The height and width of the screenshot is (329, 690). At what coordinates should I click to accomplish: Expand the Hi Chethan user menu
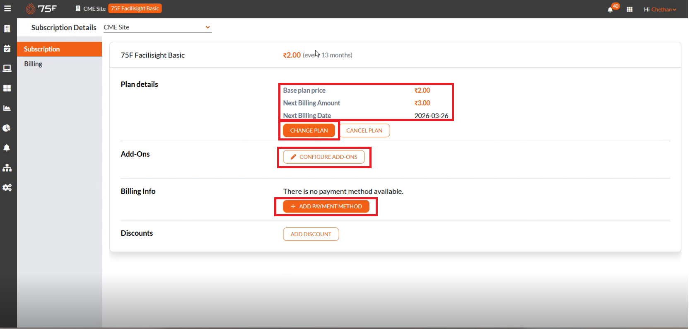coord(660,9)
